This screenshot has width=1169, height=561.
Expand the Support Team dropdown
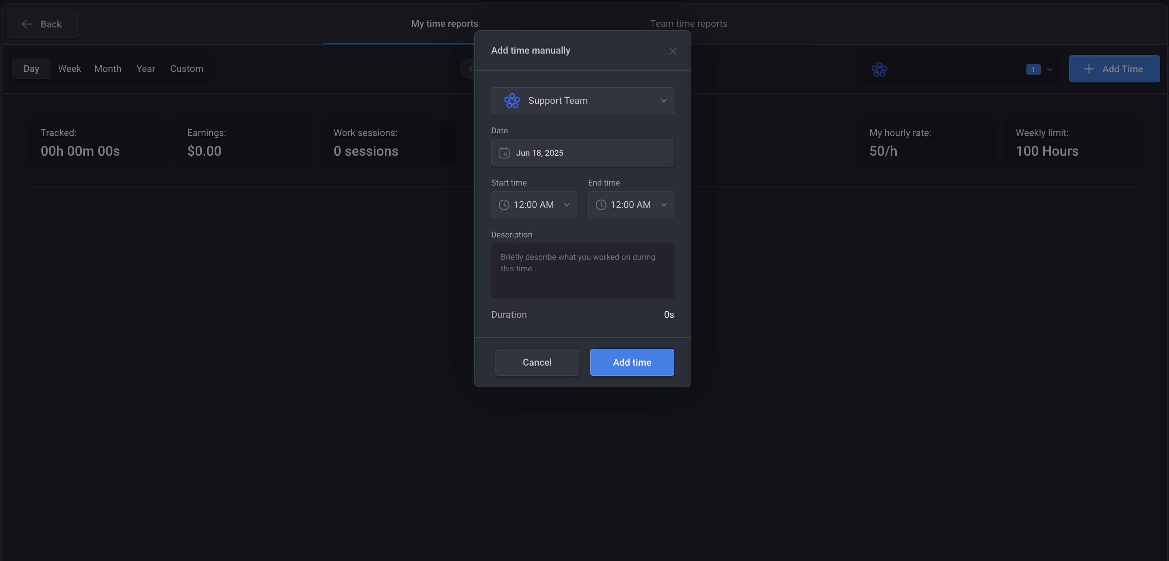pyautogui.click(x=663, y=101)
